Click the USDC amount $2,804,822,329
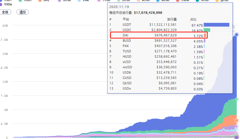 tap(164, 30)
